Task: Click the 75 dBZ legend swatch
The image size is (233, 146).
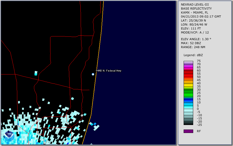Action: (x=188, y=62)
